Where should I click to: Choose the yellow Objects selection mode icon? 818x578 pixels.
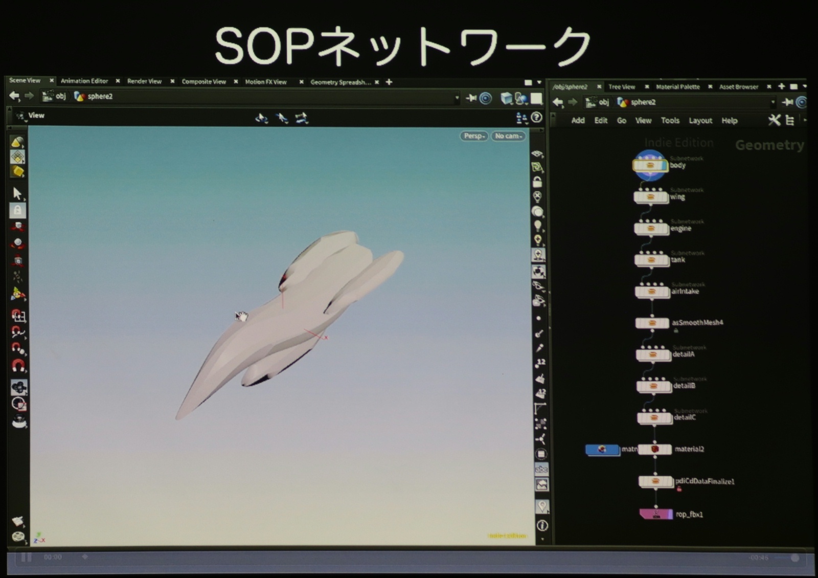[x=17, y=142]
